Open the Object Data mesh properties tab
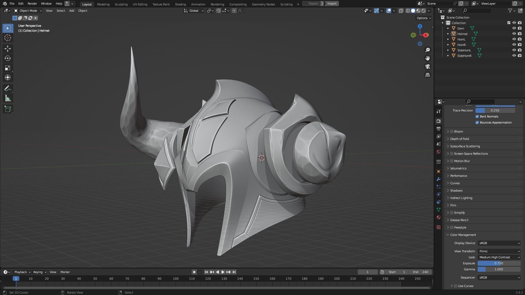 point(439,210)
